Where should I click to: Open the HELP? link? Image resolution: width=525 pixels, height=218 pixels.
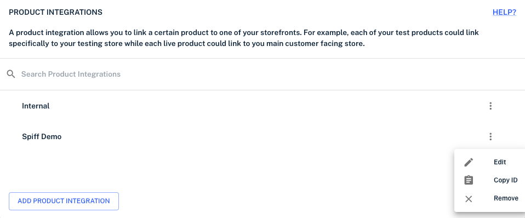(504, 13)
